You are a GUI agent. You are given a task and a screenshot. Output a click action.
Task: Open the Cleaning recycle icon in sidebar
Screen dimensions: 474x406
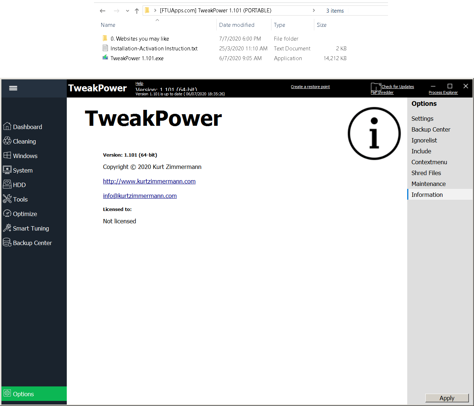7,141
